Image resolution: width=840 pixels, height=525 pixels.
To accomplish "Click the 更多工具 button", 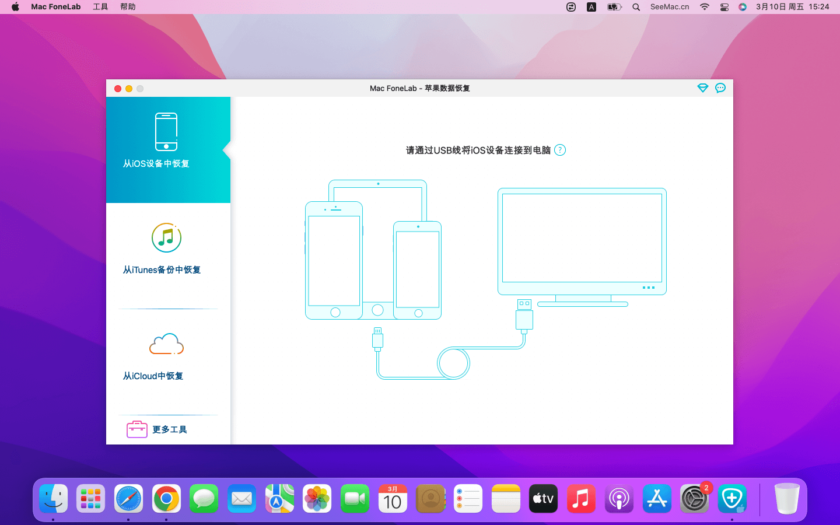I will (169, 429).
